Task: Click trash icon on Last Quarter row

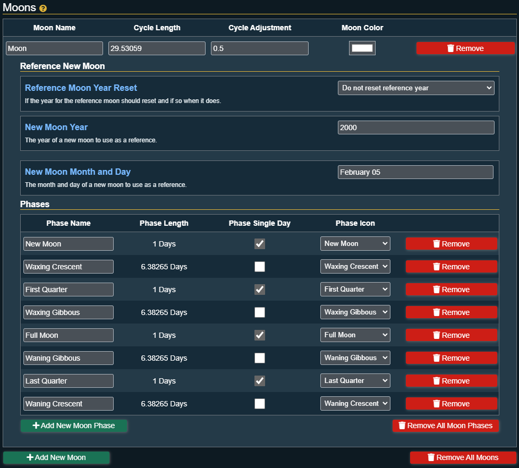Action: click(436, 381)
